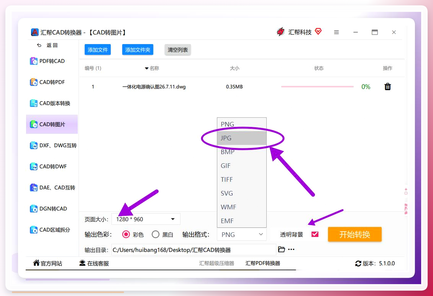Click the CAD转图片 sidebar icon
This screenshot has width=433, height=296.
(x=34, y=124)
